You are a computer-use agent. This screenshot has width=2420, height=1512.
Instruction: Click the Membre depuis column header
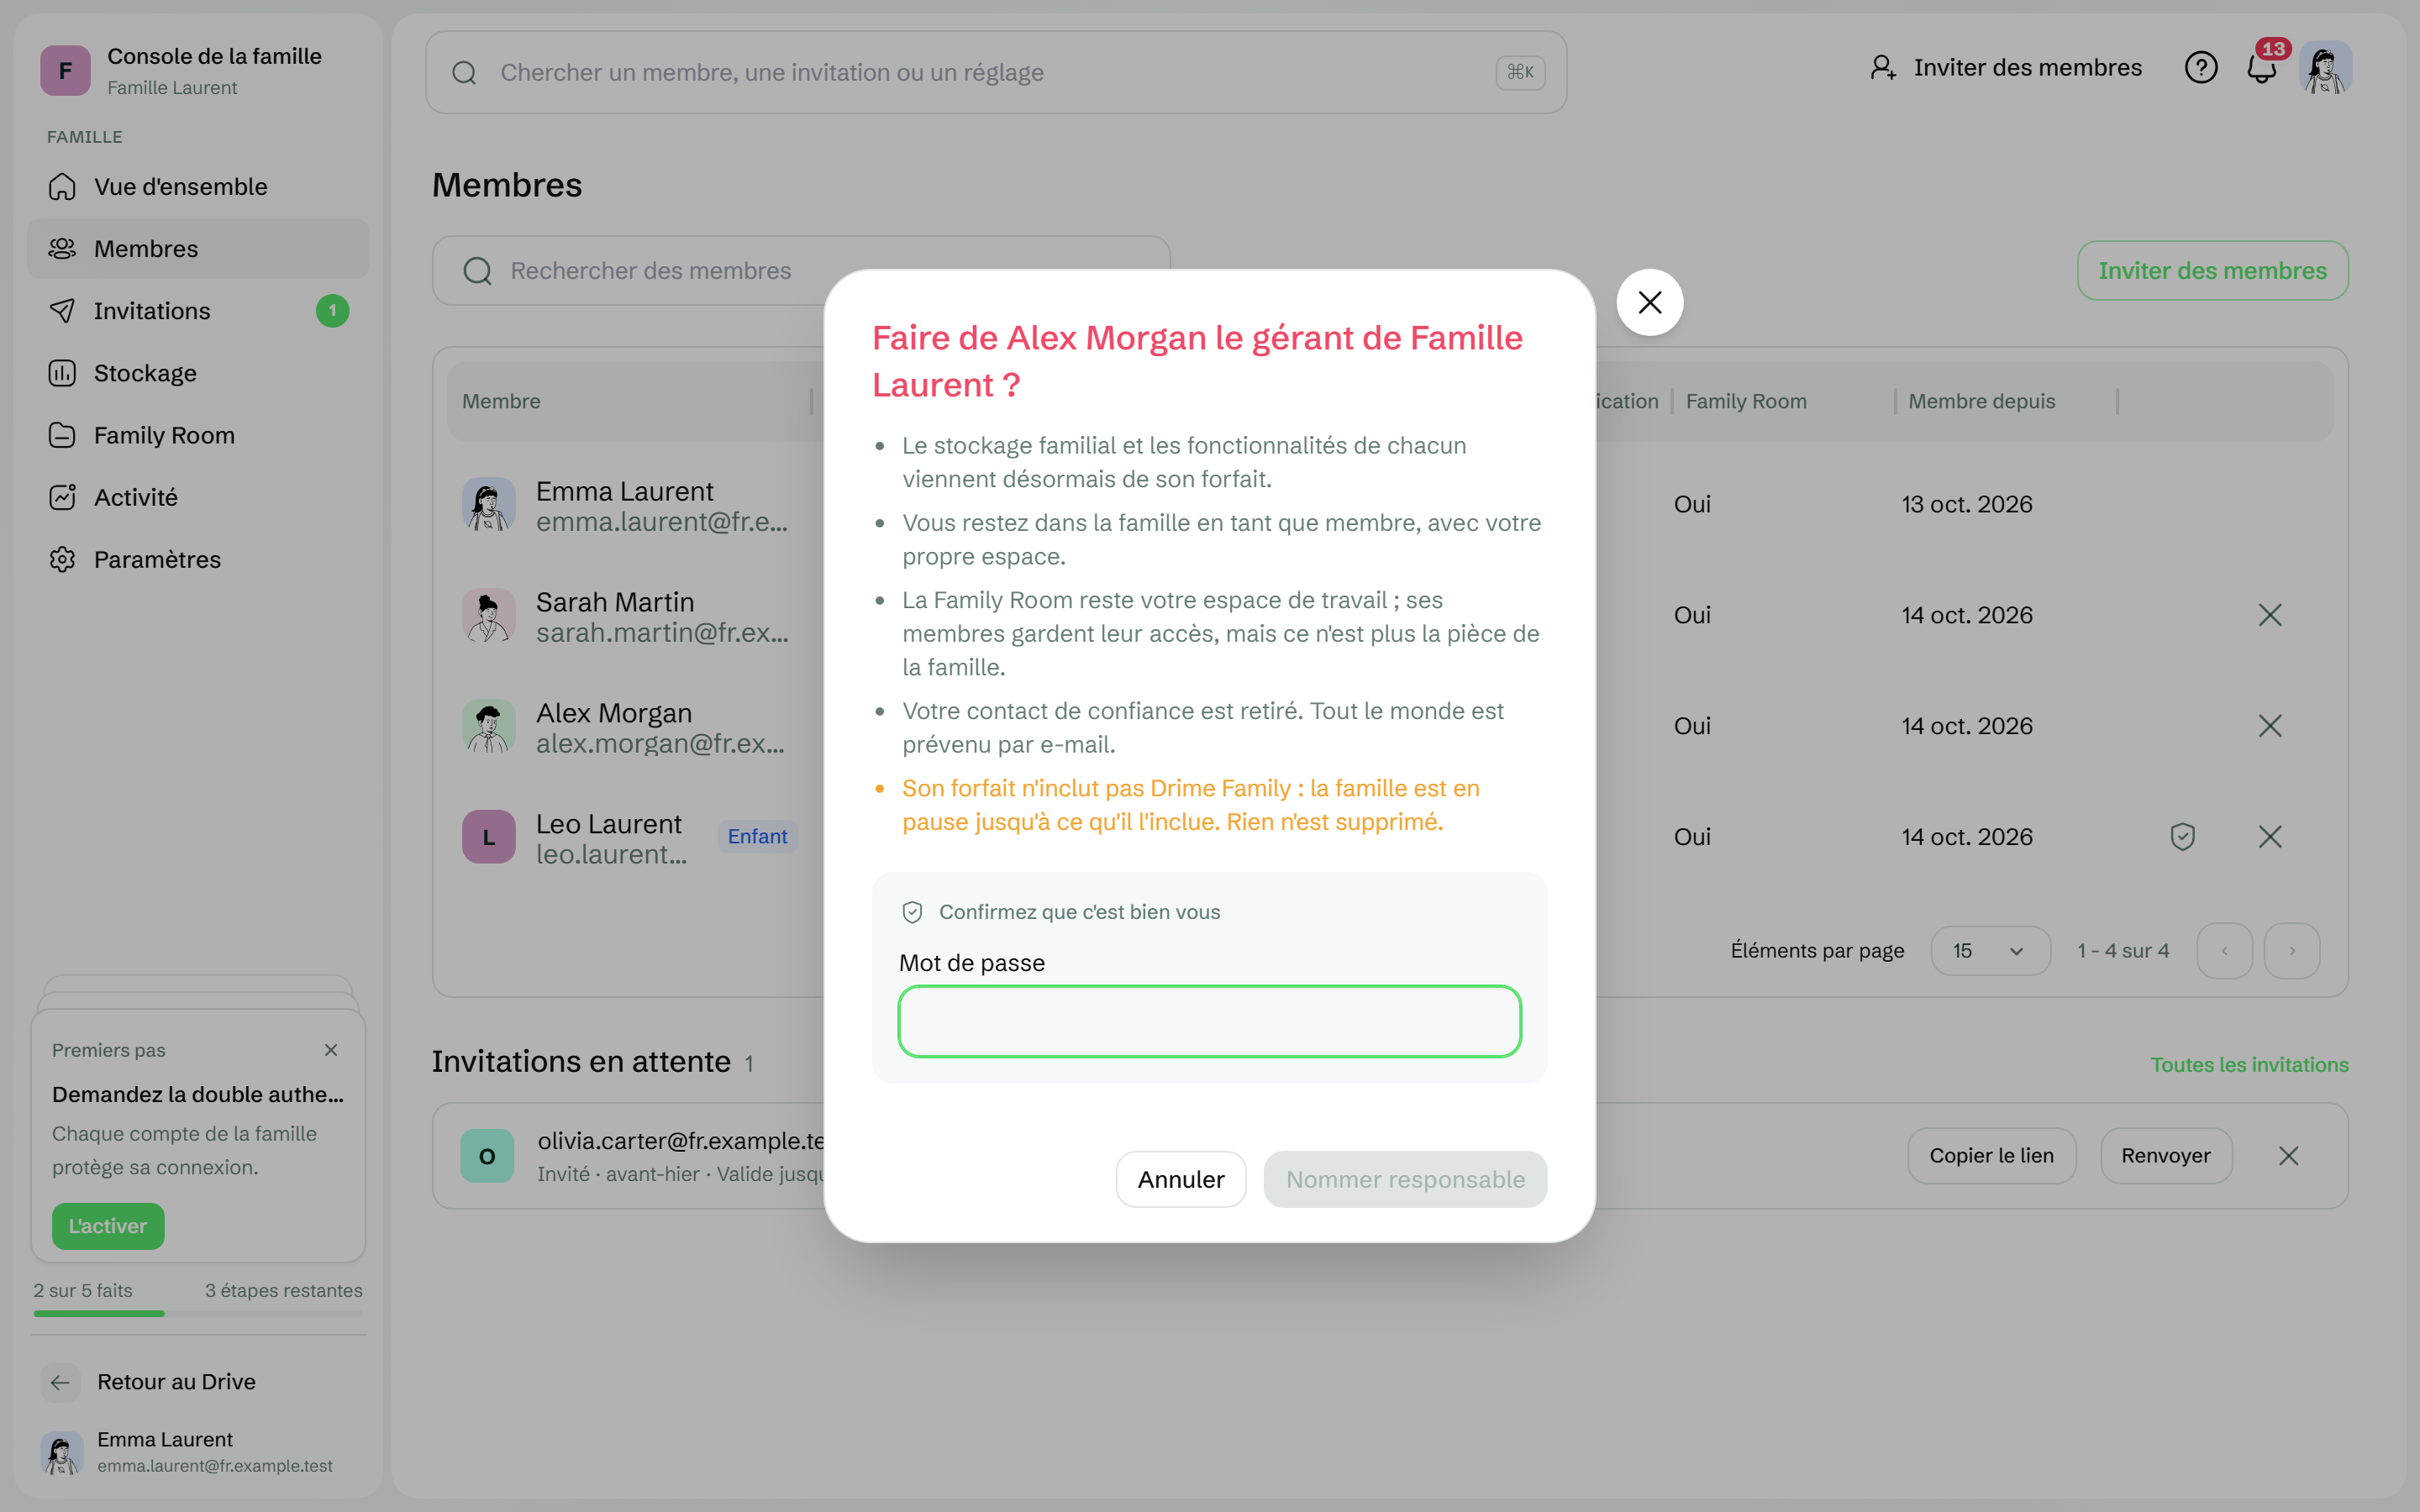[x=1981, y=401]
